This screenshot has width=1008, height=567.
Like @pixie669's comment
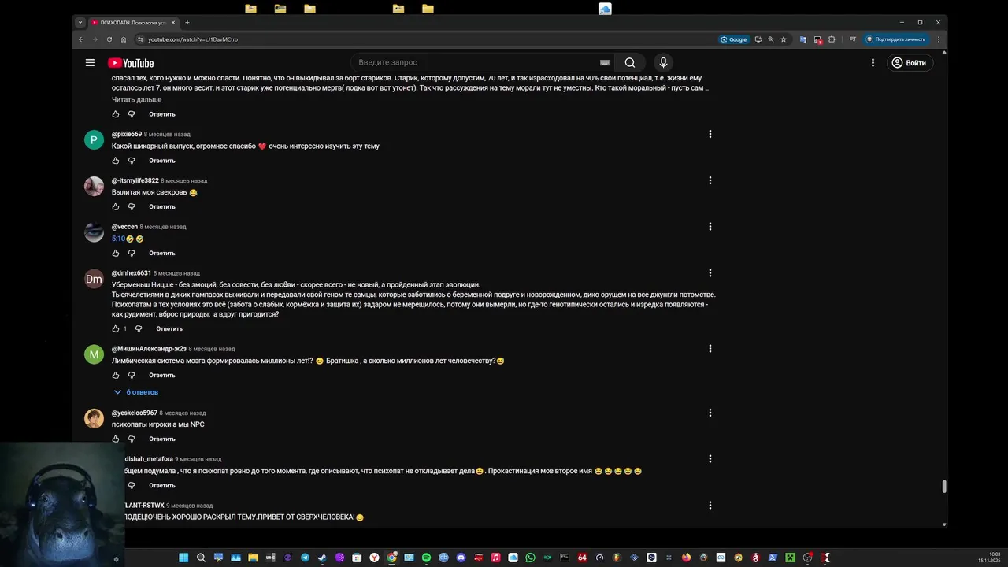pos(116,161)
